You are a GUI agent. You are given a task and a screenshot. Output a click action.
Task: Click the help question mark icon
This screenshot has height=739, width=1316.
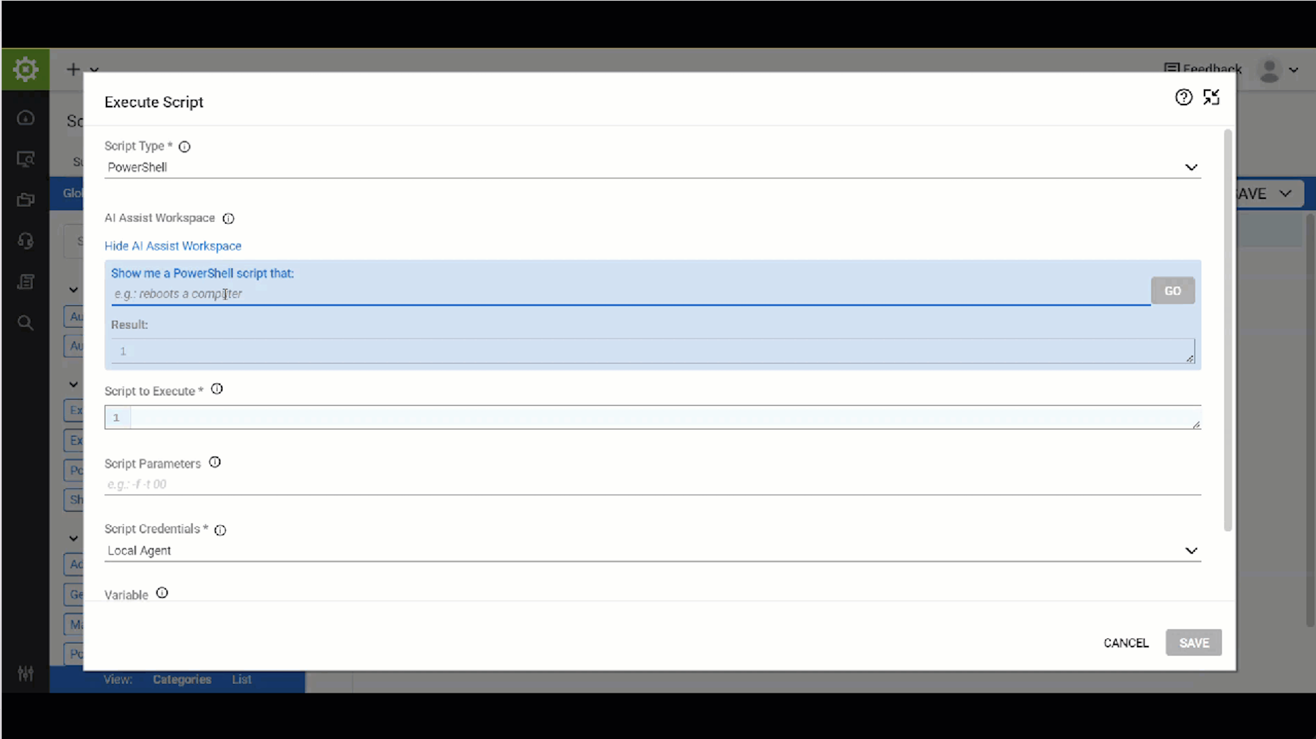[x=1184, y=98]
